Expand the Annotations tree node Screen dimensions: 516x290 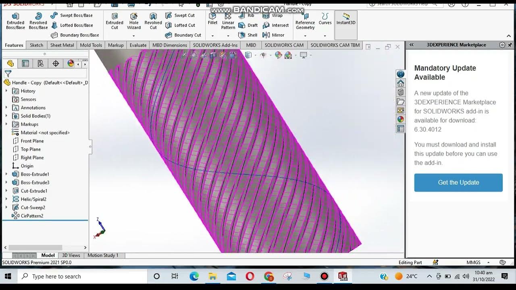pos(6,108)
